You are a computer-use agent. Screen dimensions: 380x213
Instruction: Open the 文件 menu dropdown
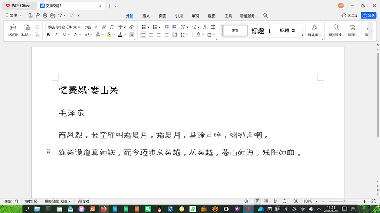coord(13,15)
